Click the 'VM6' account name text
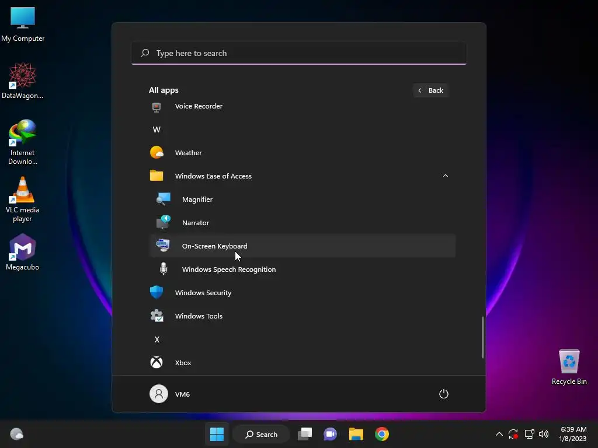The width and height of the screenshot is (598, 448). 182,394
